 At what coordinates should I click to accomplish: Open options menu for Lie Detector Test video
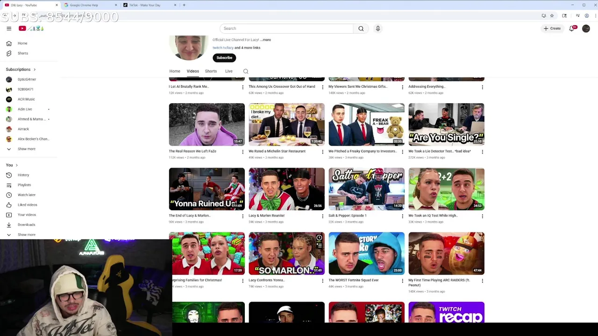pos(482,152)
